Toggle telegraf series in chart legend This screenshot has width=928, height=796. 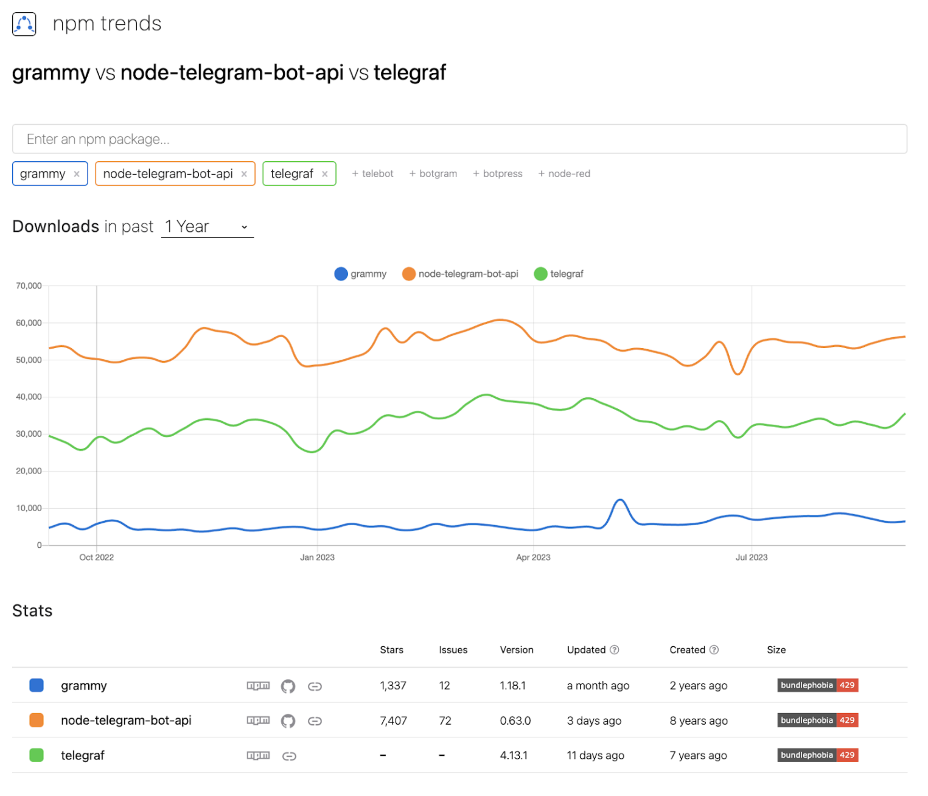pyautogui.click(x=559, y=274)
